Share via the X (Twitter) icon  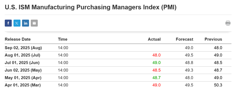[x=17, y=23]
